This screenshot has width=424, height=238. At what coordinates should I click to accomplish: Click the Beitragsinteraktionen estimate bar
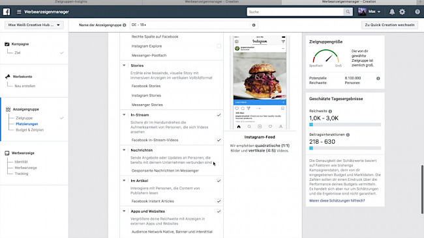click(x=345, y=148)
